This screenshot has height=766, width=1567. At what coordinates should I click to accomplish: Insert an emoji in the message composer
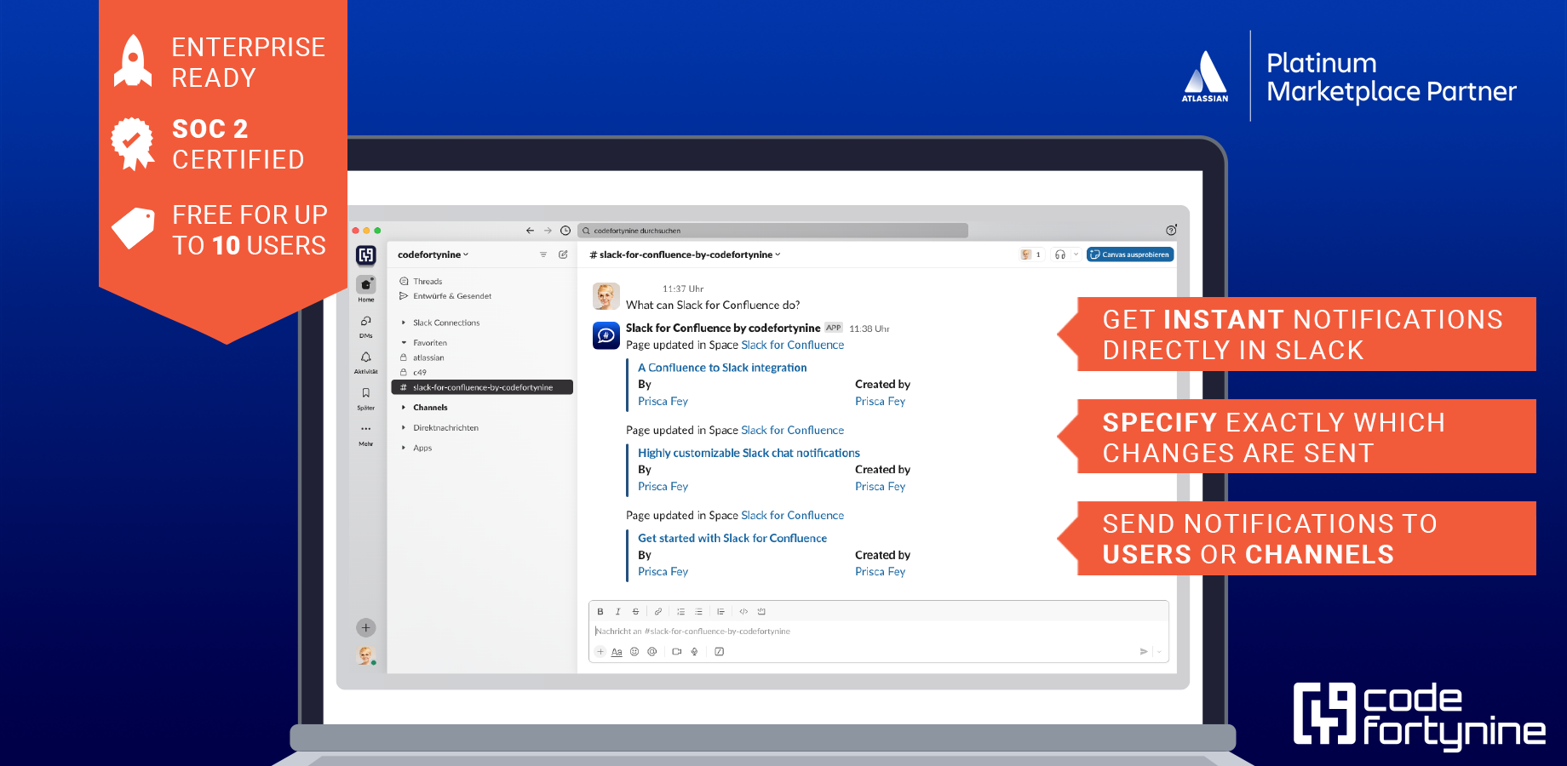click(x=634, y=651)
